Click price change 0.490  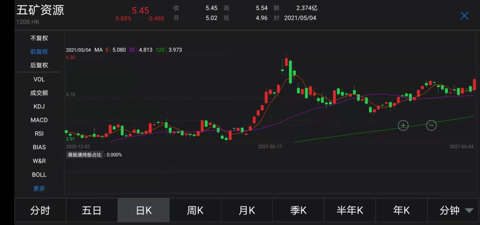(156, 19)
